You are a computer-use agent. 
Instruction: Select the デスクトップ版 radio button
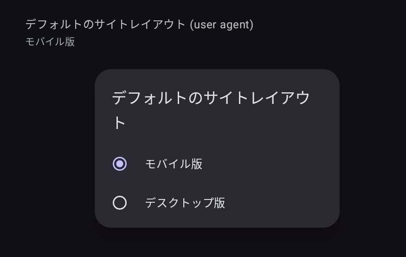point(120,203)
